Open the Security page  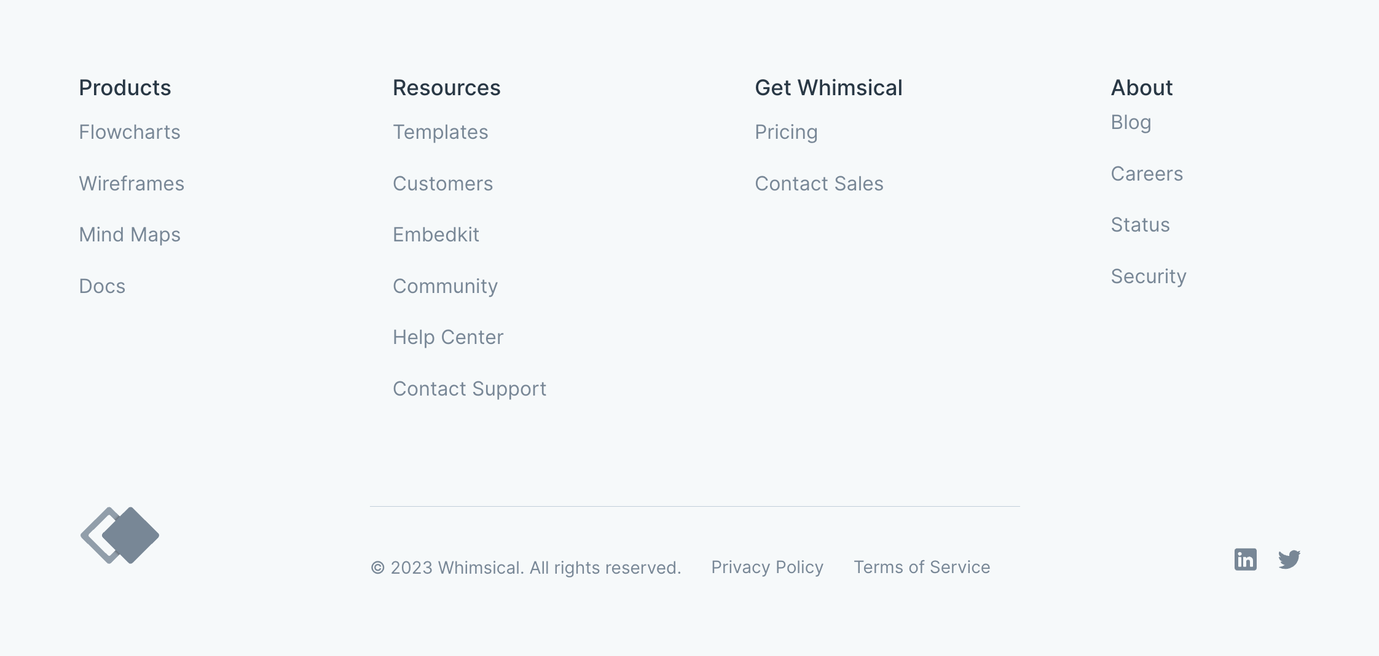point(1149,276)
